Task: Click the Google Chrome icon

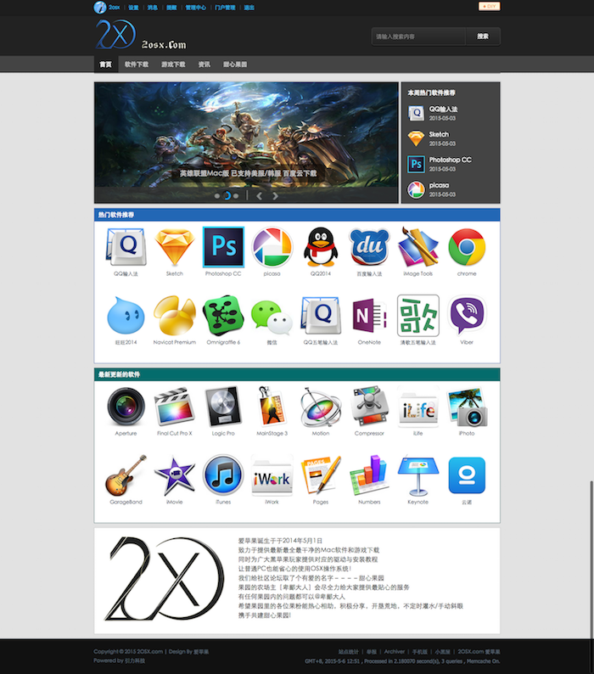Action: (467, 248)
